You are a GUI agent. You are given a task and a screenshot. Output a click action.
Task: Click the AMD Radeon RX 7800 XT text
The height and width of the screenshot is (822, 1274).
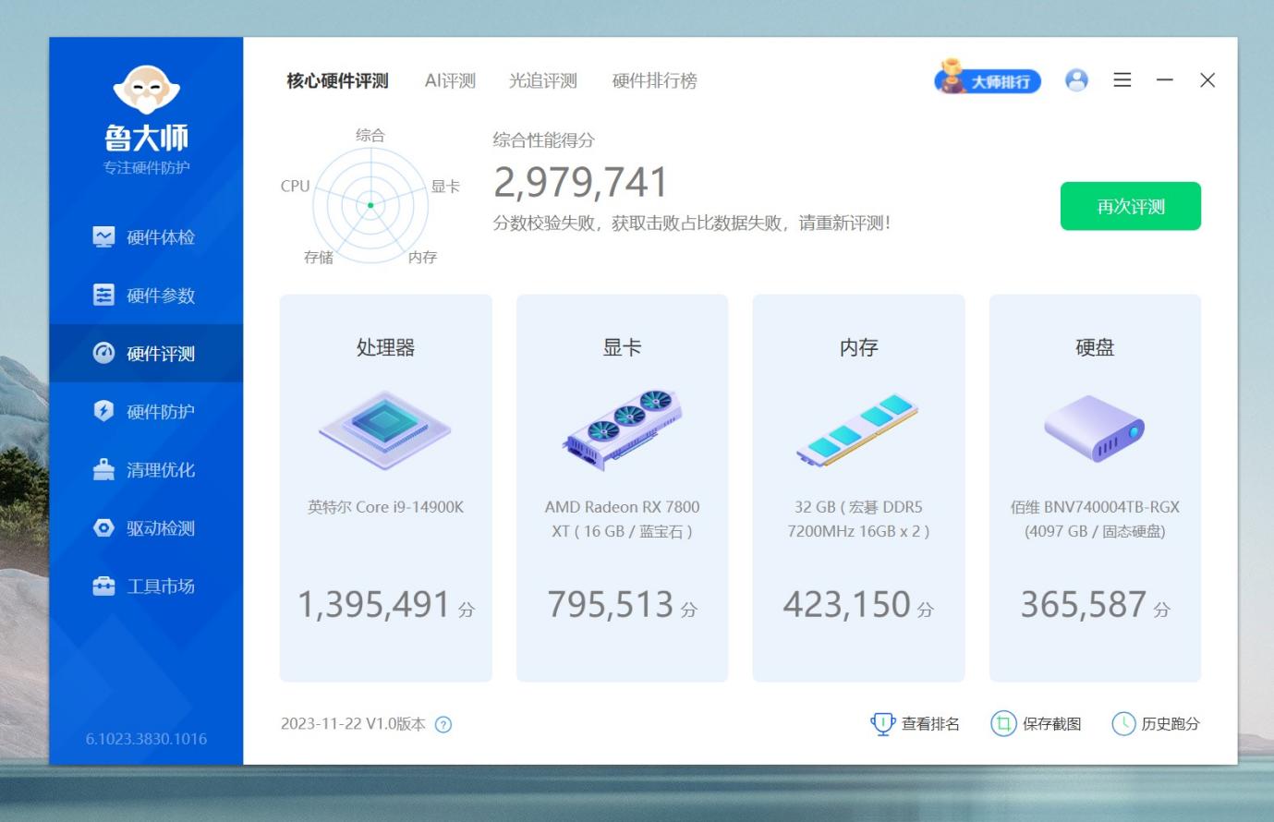coord(622,519)
